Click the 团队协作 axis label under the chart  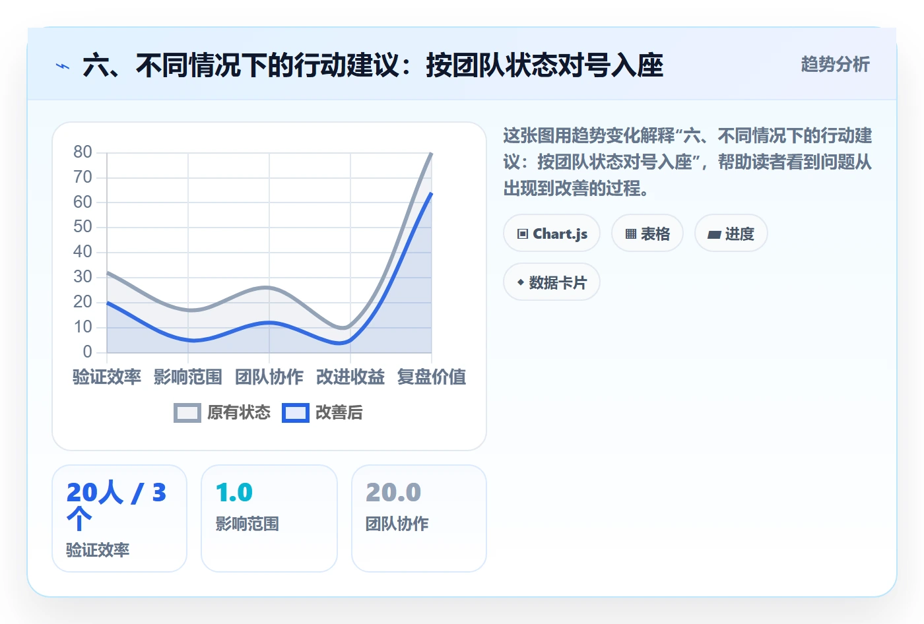click(269, 377)
